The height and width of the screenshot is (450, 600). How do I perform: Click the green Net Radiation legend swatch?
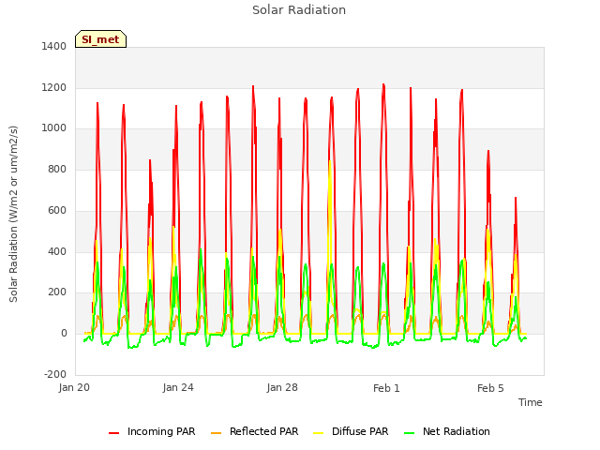[410, 433]
